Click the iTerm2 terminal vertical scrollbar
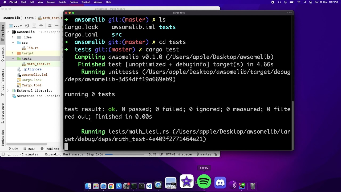 coord(293,125)
